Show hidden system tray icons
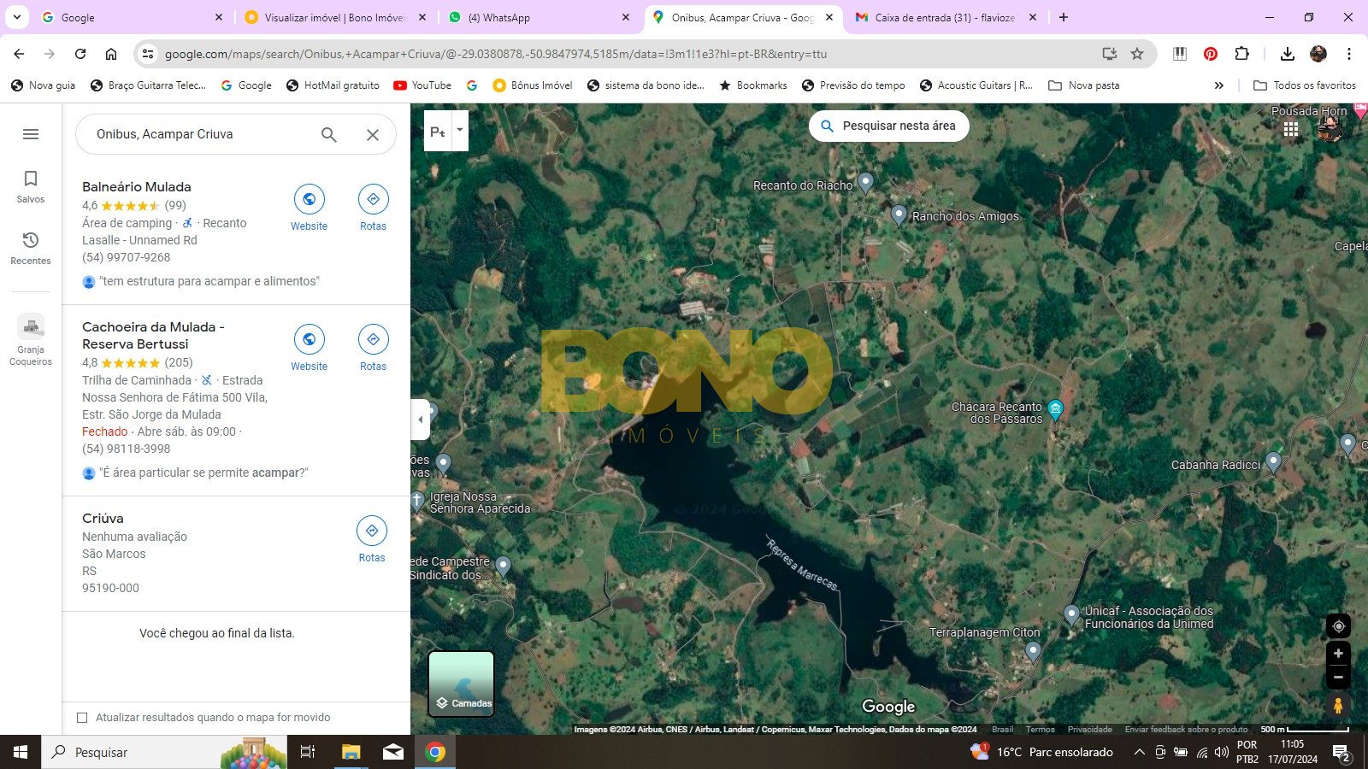The image size is (1368, 769). (1139, 752)
